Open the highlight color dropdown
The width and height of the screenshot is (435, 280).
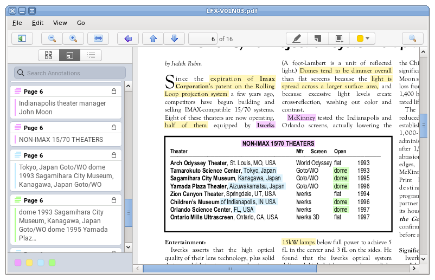click(363, 38)
